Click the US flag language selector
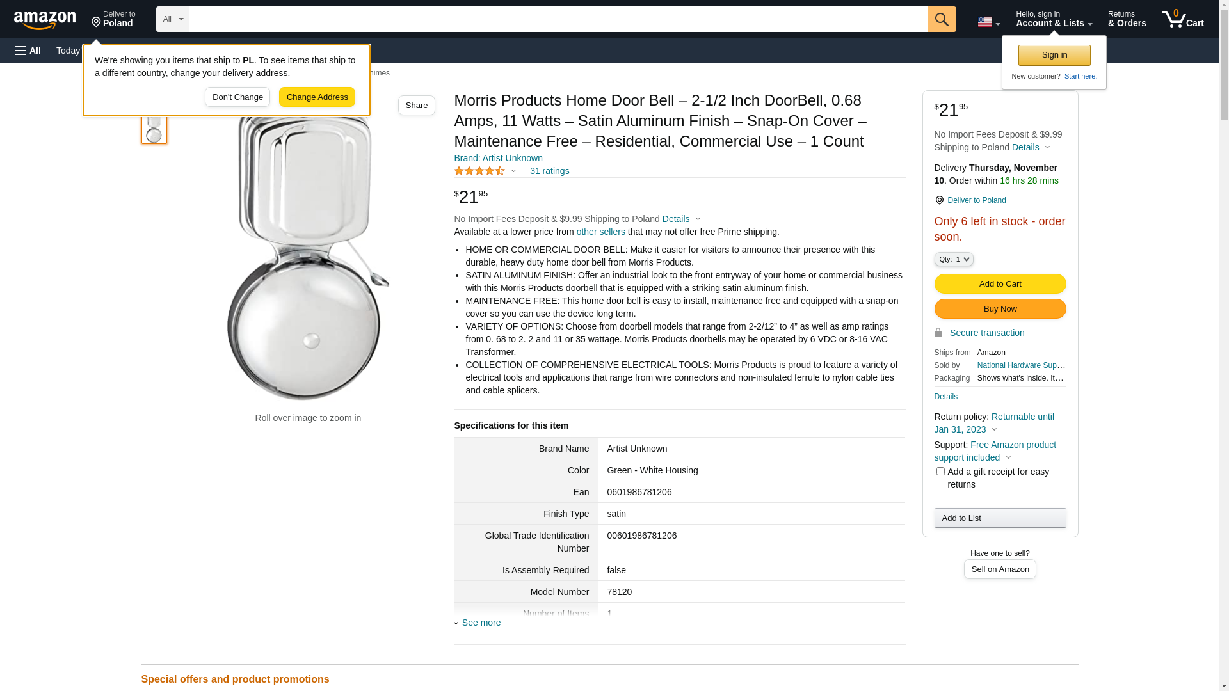 988,22
